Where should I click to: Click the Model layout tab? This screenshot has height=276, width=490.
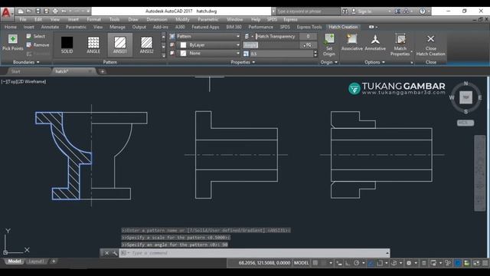(15, 261)
